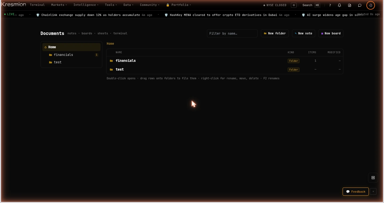
Task: Open the AI surge widens age gap headline
Action: coord(335,15)
